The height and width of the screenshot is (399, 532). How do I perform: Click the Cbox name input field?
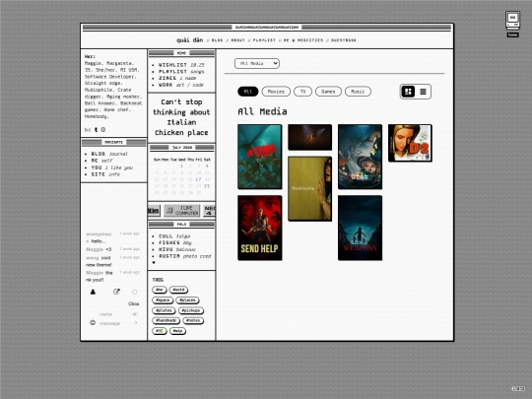[x=112, y=314]
